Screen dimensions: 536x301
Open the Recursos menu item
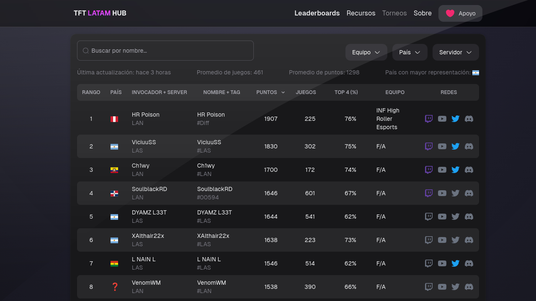(x=361, y=13)
